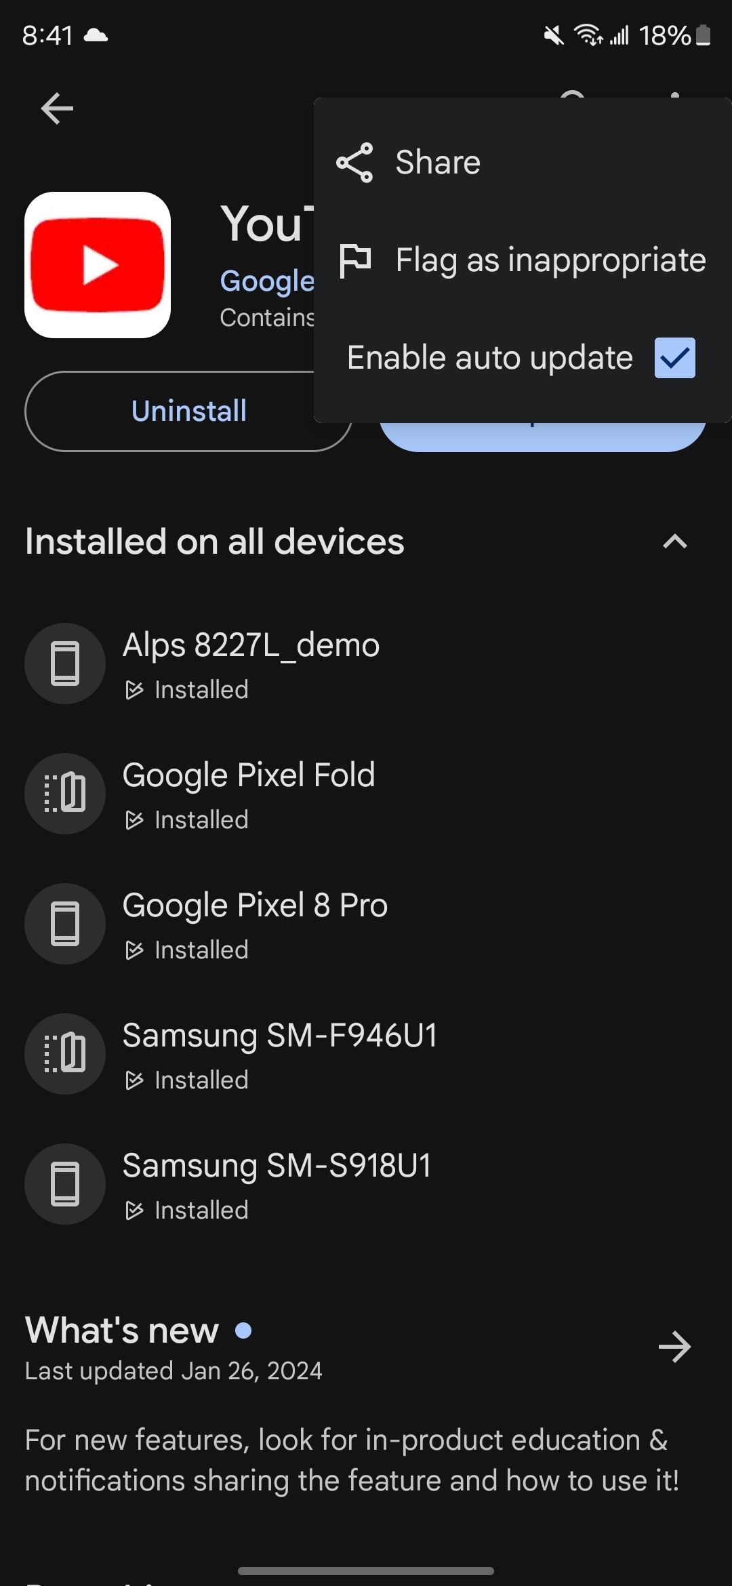Uncheck the Enable auto update checkbox

(x=675, y=358)
